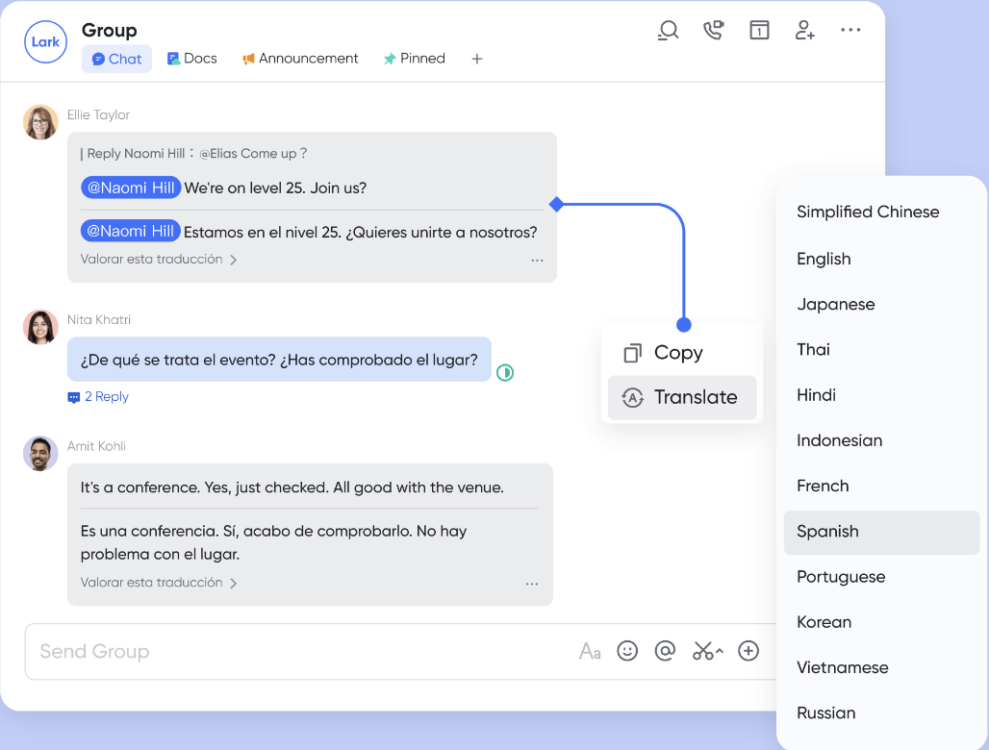Switch to the Chat tab
The height and width of the screenshot is (750, 989).
click(x=116, y=59)
